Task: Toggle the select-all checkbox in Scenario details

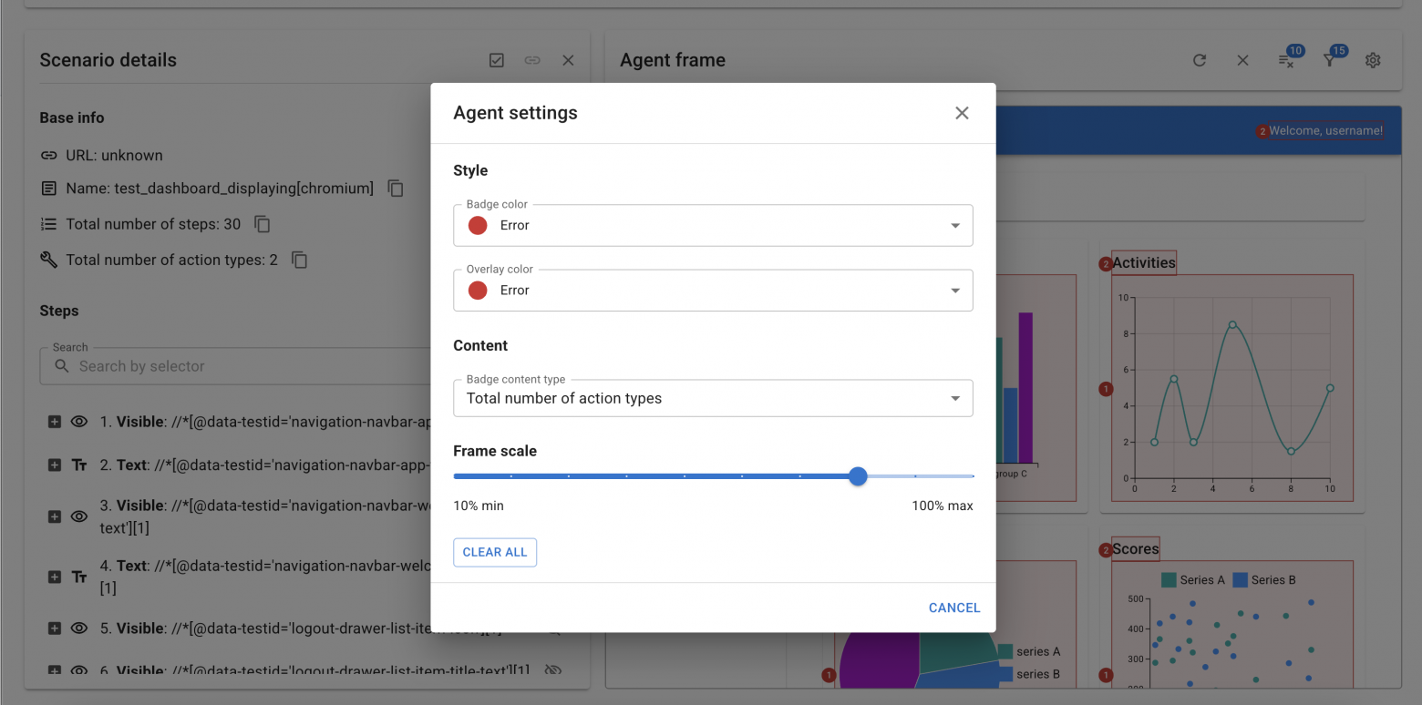Action: (x=497, y=60)
